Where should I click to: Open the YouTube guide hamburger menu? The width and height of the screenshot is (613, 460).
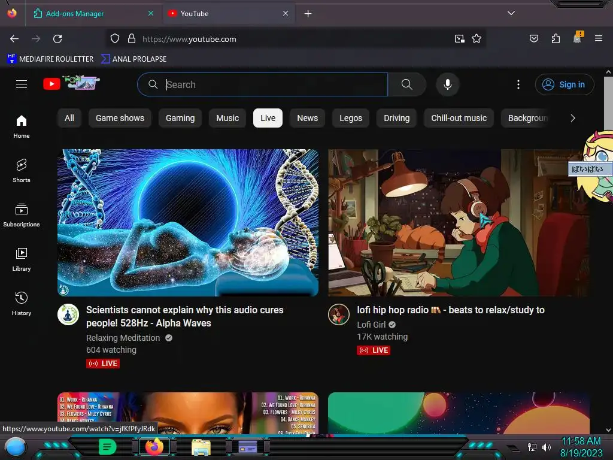click(x=22, y=84)
